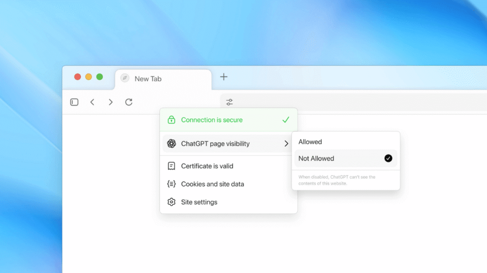Viewport: 487px width, 273px height.
Task: Open Cookies and site data
Action: (212, 184)
